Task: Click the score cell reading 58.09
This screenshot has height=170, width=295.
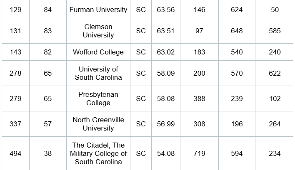Action: point(166,73)
